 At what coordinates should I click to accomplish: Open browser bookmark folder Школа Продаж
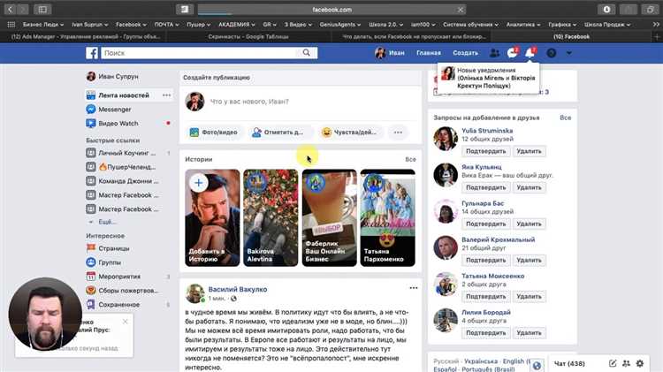pos(607,25)
